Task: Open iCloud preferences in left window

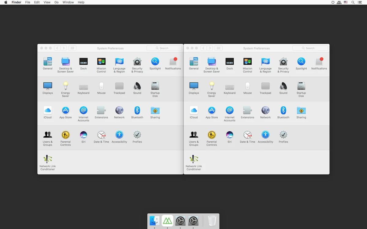Action: [48, 112]
